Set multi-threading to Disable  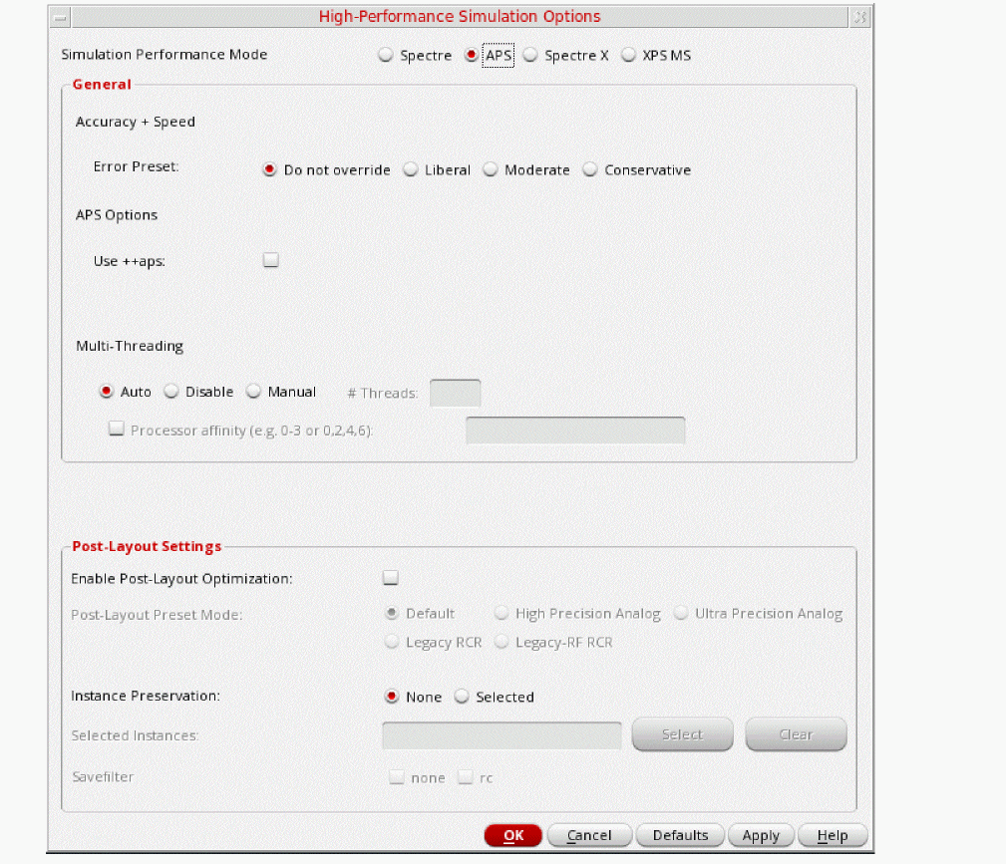(x=171, y=392)
